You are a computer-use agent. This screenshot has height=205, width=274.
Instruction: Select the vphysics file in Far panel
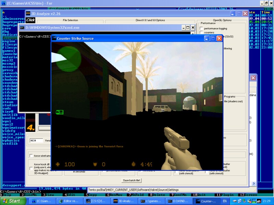pyautogui.click(x=11, y=140)
